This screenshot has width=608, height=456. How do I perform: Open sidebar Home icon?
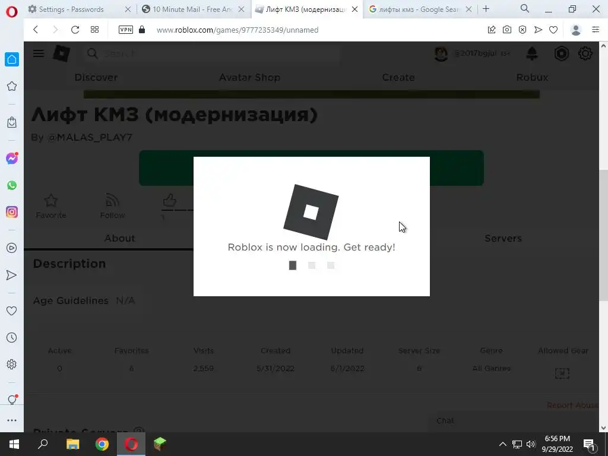click(12, 59)
